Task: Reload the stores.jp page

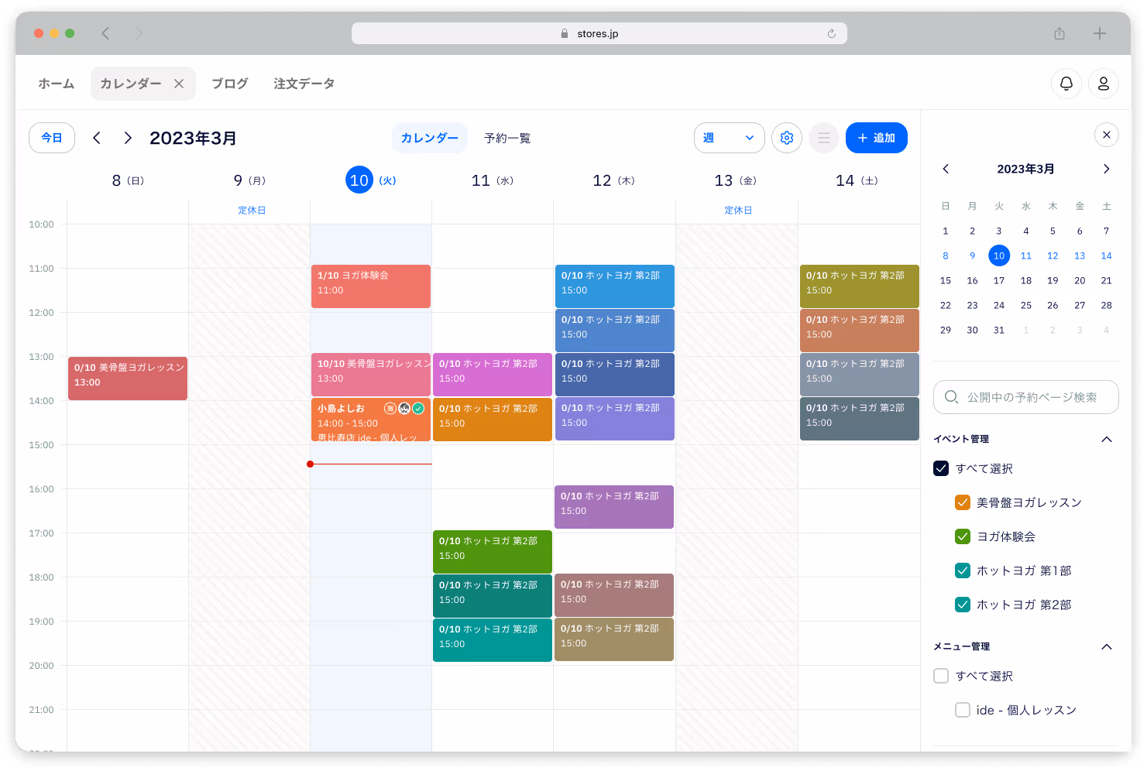Action: tap(832, 33)
